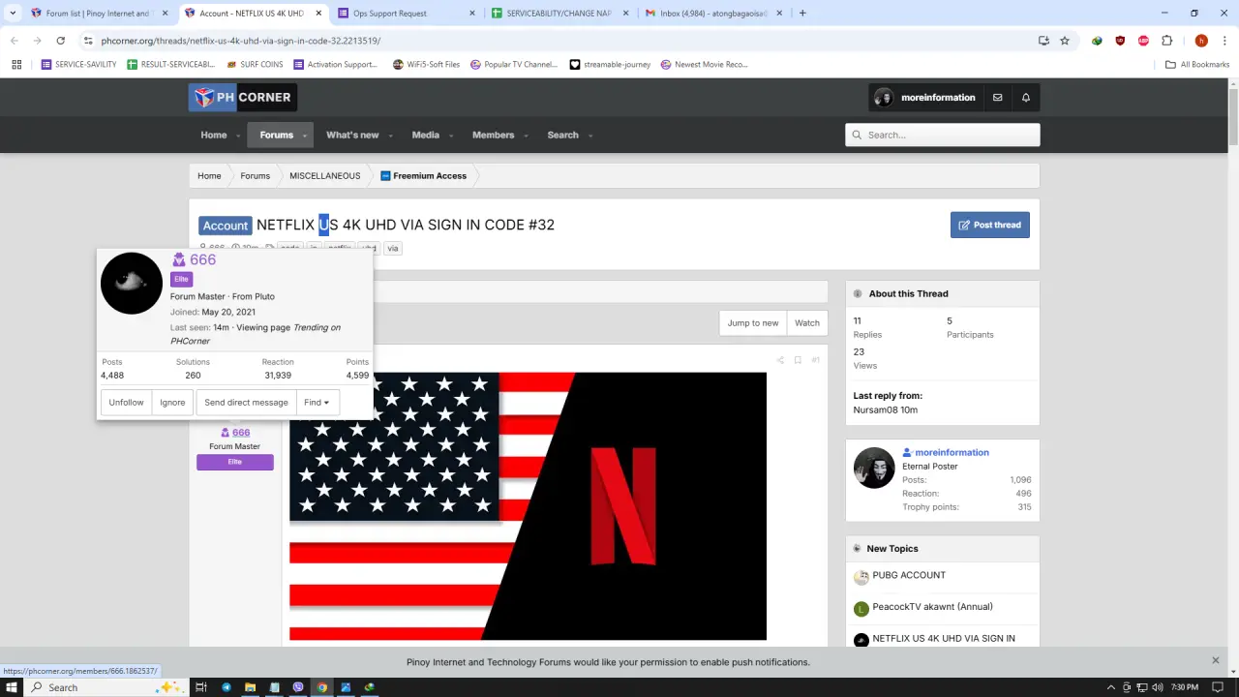1239x697 pixels.
Task: Expand the Members nav dropdown arrow
Action: click(x=526, y=136)
